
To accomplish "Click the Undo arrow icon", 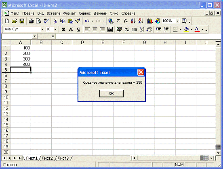I will point(87,21).
